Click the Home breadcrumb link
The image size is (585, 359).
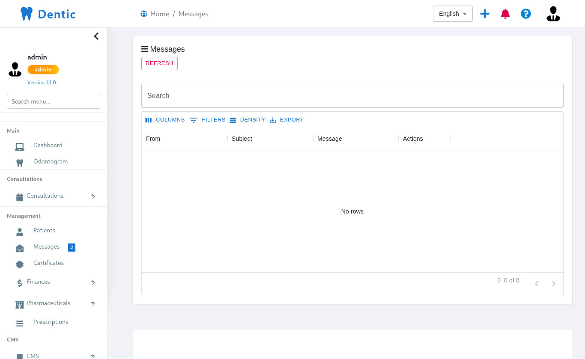[160, 14]
